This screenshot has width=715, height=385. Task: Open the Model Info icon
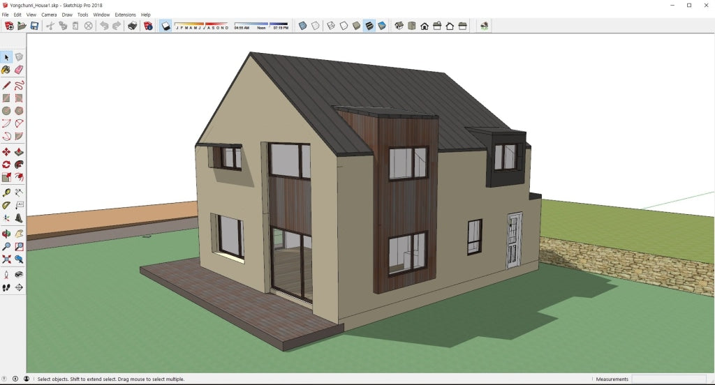coord(148,26)
